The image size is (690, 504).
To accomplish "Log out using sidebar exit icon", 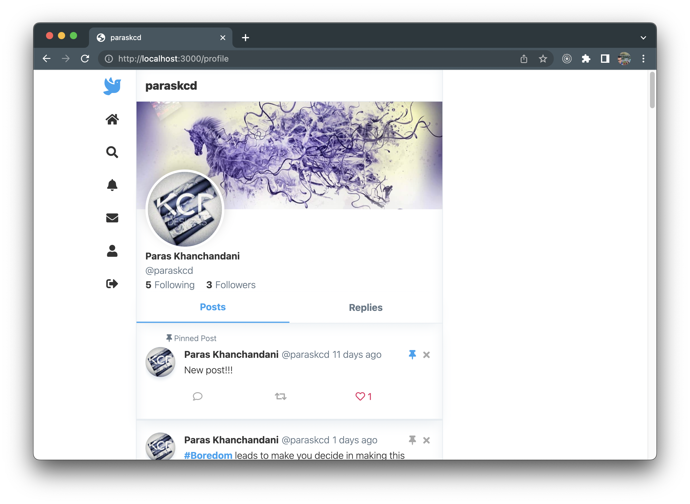I will [x=112, y=284].
